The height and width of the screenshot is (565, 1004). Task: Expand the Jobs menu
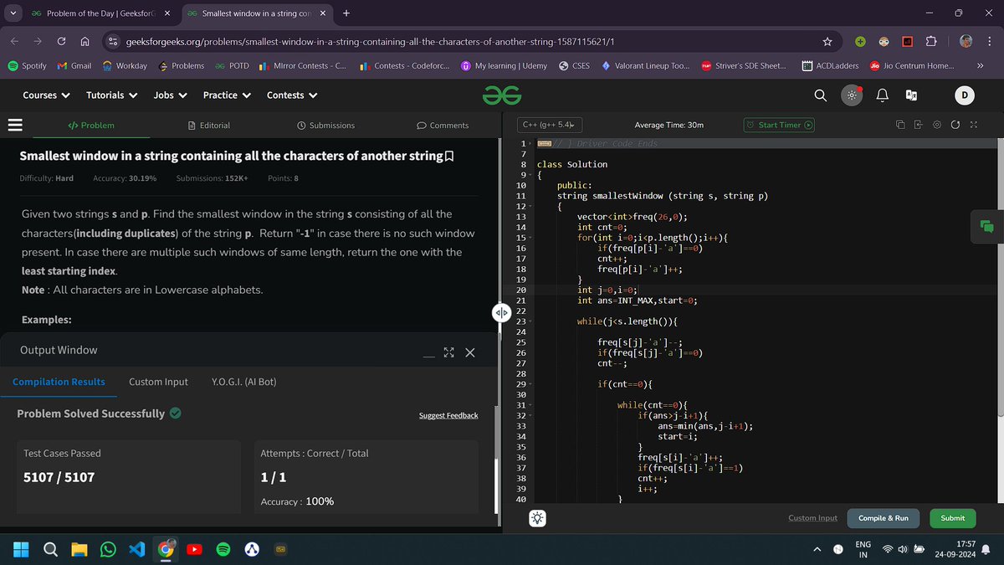170,95
